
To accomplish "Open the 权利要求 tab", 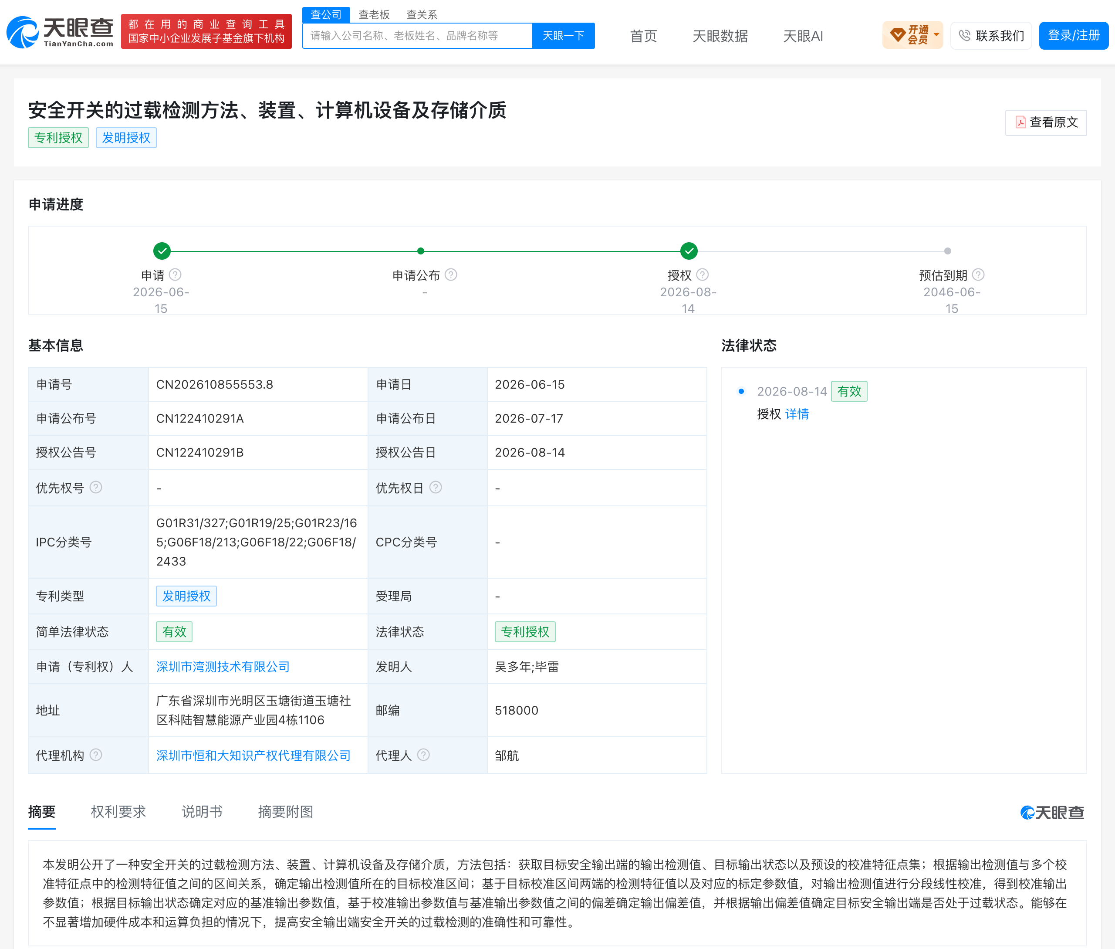I will point(118,811).
